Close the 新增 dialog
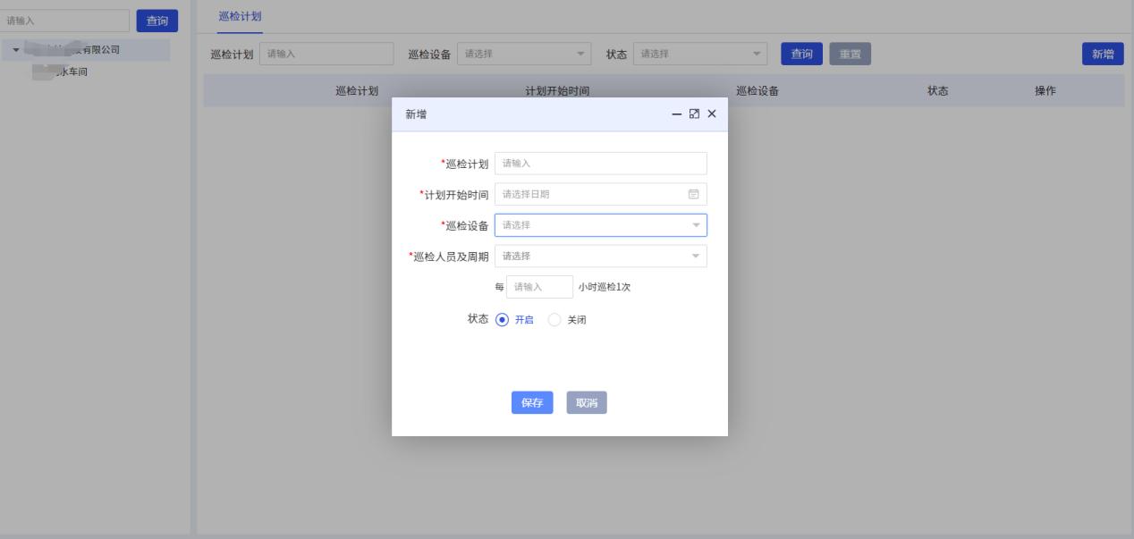The width and height of the screenshot is (1134, 539). coord(712,114)
